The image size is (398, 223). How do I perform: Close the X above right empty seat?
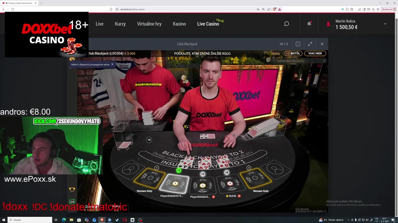click(x=249, y=168)
